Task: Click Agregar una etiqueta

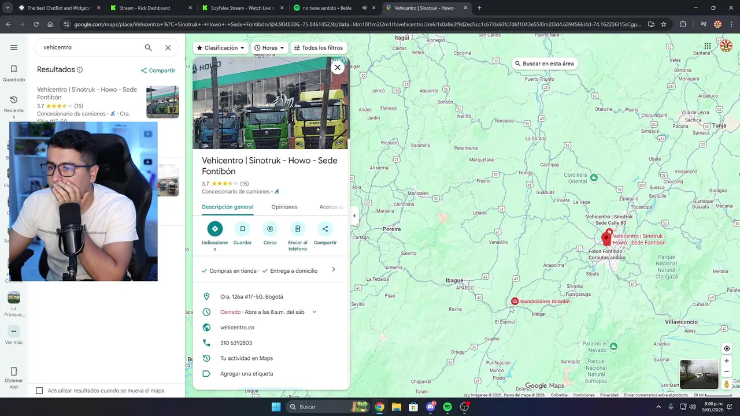Action: click(x=246, y=374)
